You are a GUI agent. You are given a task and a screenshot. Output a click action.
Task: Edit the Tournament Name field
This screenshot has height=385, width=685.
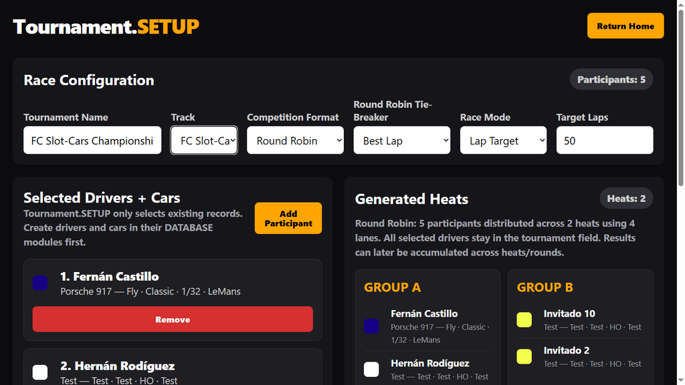coord(92,140)
